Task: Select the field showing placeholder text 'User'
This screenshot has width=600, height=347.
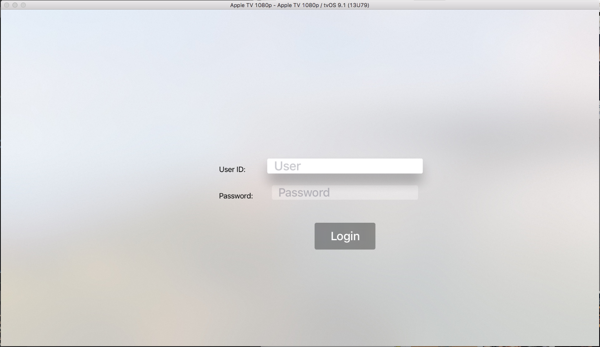Action: click(x=344, y=166)
